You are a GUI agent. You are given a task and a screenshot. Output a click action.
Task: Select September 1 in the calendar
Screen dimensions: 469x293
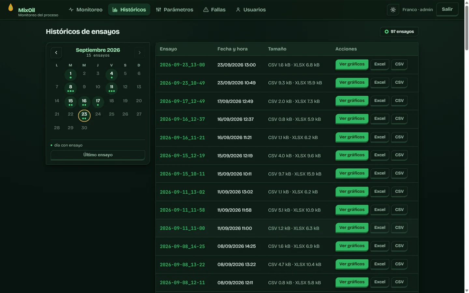[71, 75]
